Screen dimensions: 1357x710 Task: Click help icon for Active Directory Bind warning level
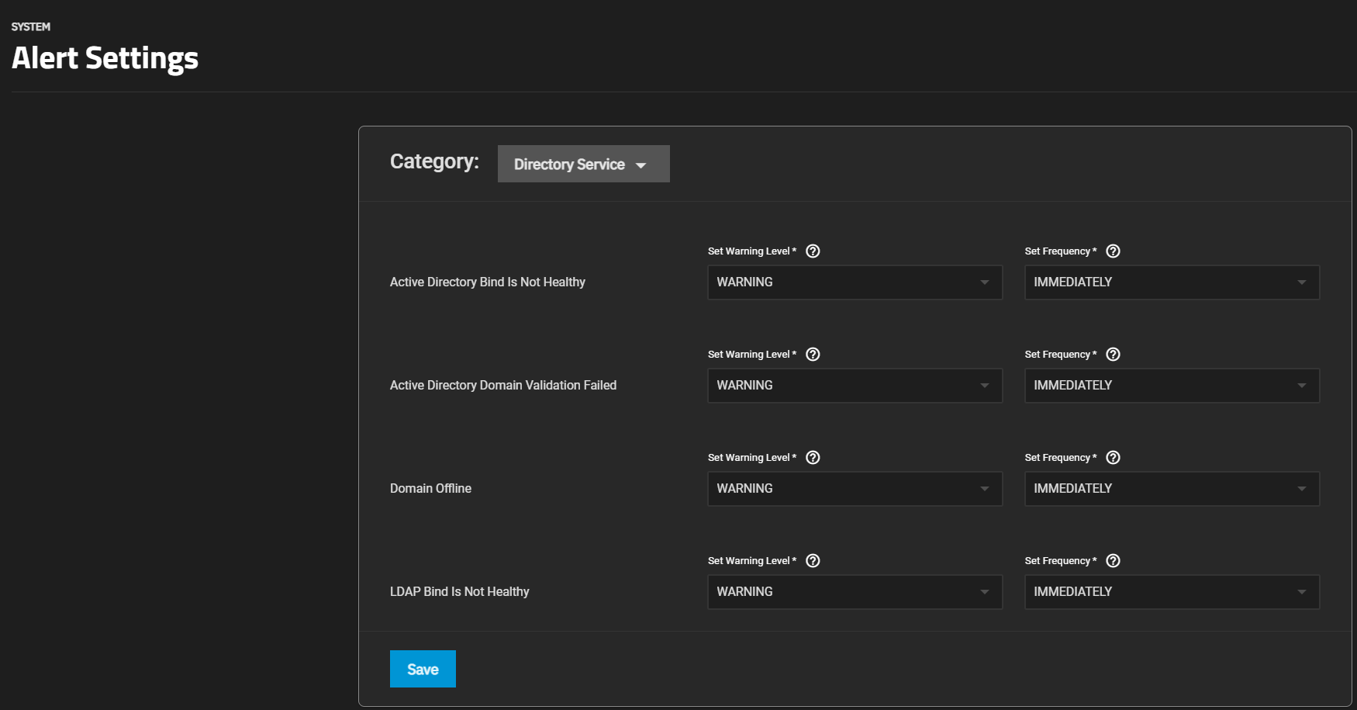(813, 251)
